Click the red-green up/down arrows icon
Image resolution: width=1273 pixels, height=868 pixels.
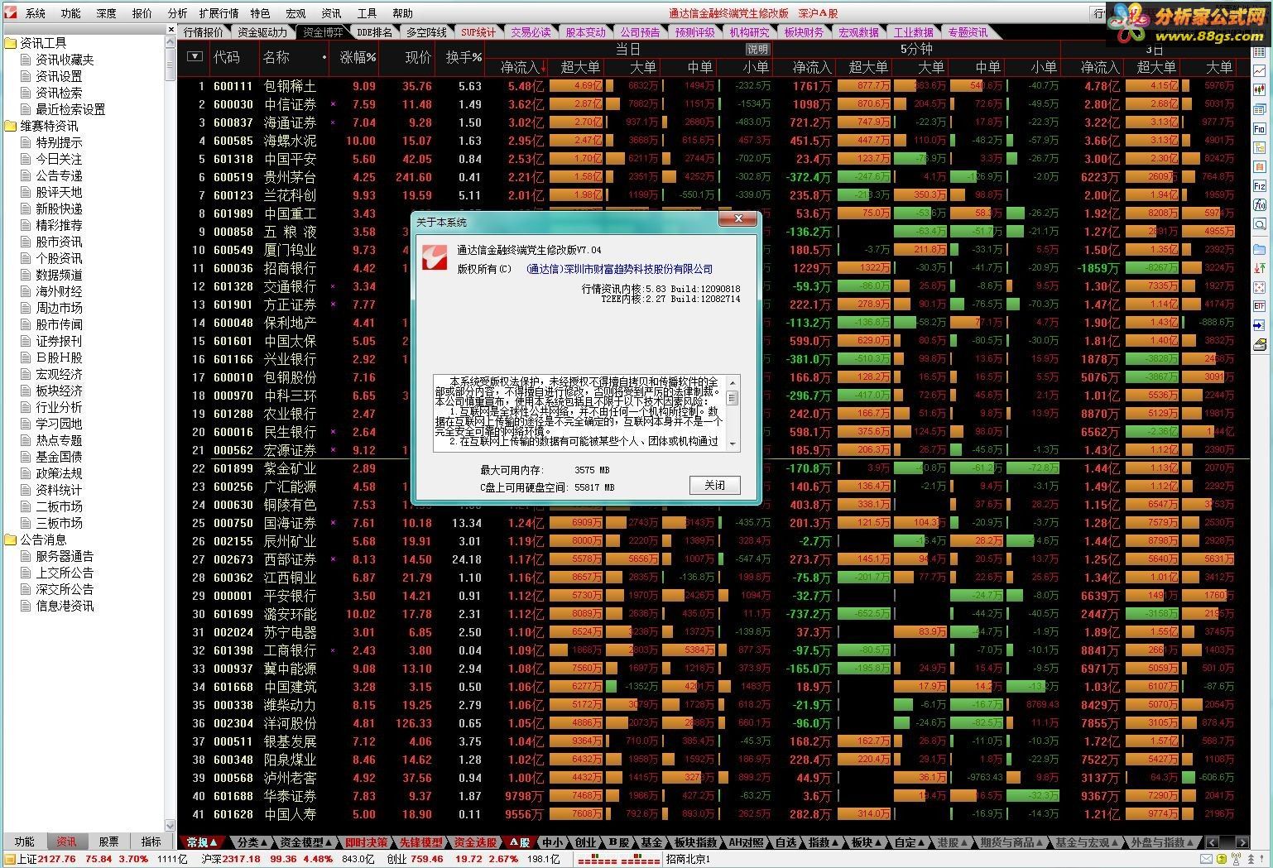[x=1260, y=267]
